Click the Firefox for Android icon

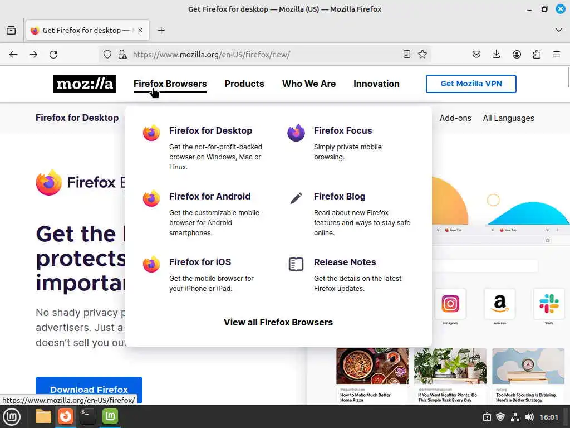[151, 198]
